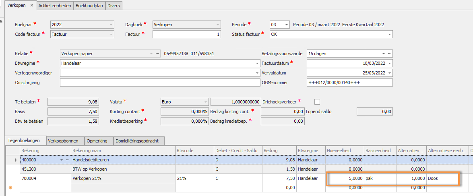Open the Divers tab

[114, 5]
